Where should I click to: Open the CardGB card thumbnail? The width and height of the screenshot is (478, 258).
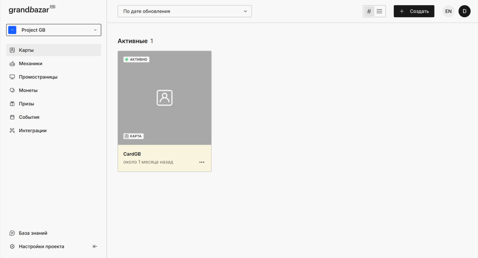pyautogui.click(x=164, y=98)
